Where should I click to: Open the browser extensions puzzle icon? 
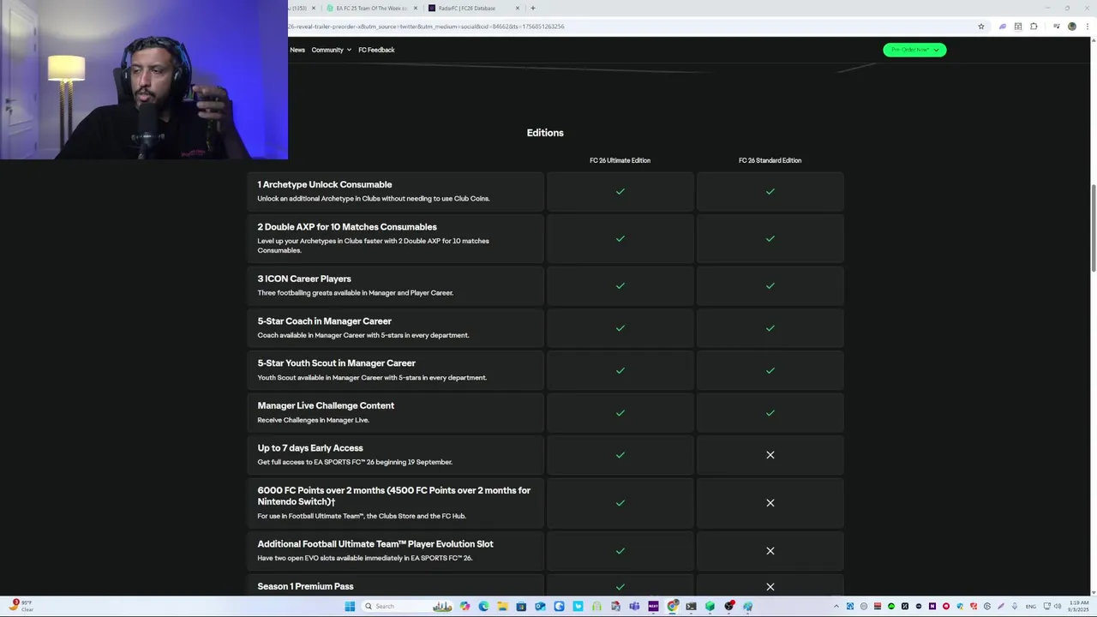pos(1034,27)
